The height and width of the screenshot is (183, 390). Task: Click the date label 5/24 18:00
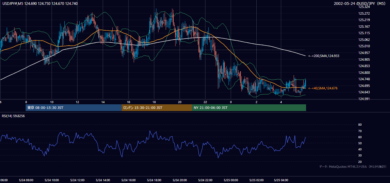(x=154, y=180)
